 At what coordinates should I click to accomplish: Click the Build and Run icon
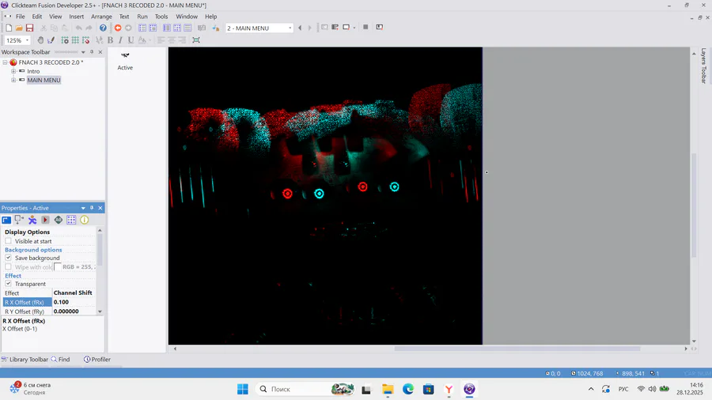coord(379,27)
